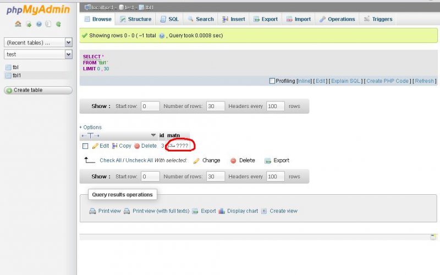Click the reload navigation icon in sidebar
440x275 pixels.
tap(58, 24)
